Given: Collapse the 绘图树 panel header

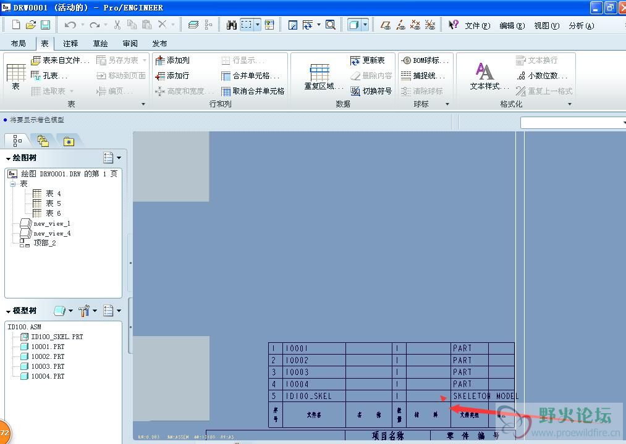Looking at the screenshot, I should (8, 158).
